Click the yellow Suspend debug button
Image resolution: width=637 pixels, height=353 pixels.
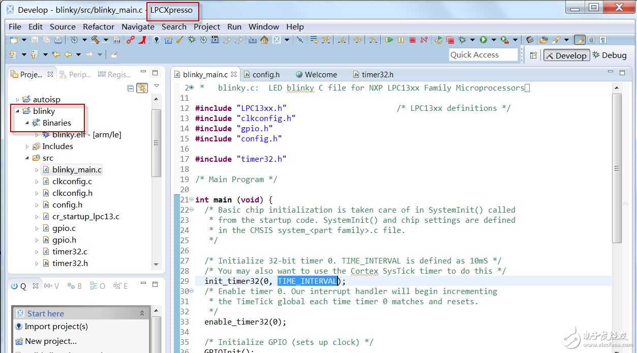(x=401, y=40)
